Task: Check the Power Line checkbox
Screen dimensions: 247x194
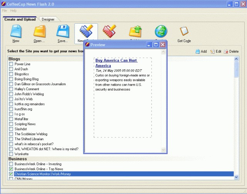Action: 11,64
